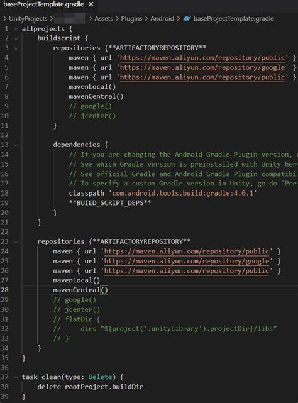Fold the repositories block on line 23

pyautogui.click(x=16, y=242)
